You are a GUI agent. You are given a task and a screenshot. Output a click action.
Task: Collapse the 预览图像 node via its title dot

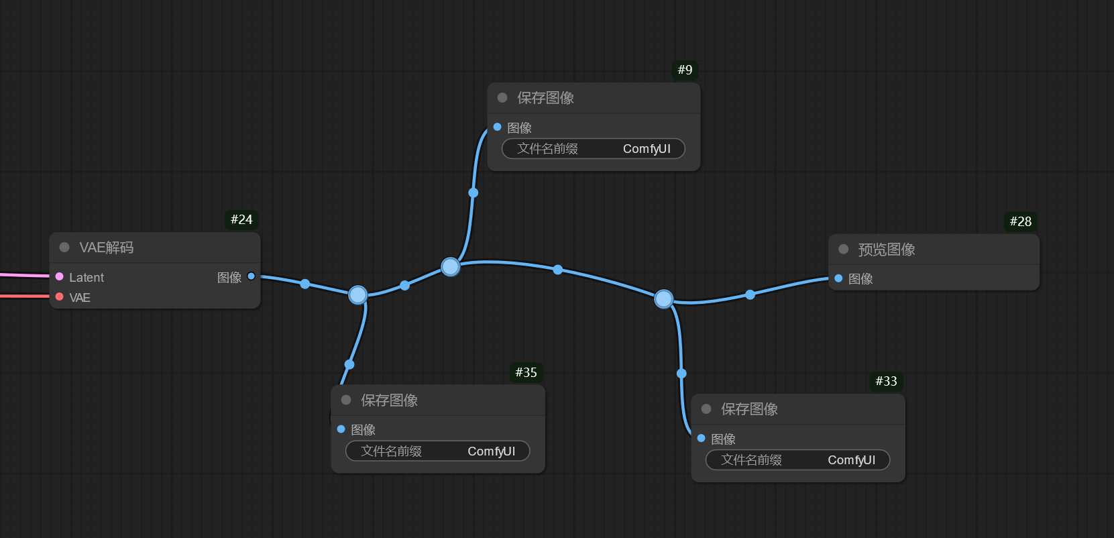pos(844,250)
